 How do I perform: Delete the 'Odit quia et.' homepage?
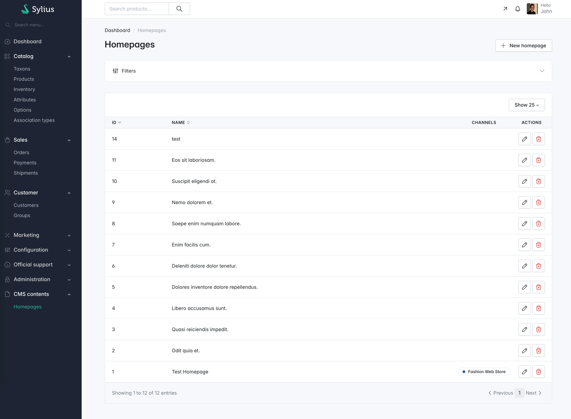click(x=538, y=351)
